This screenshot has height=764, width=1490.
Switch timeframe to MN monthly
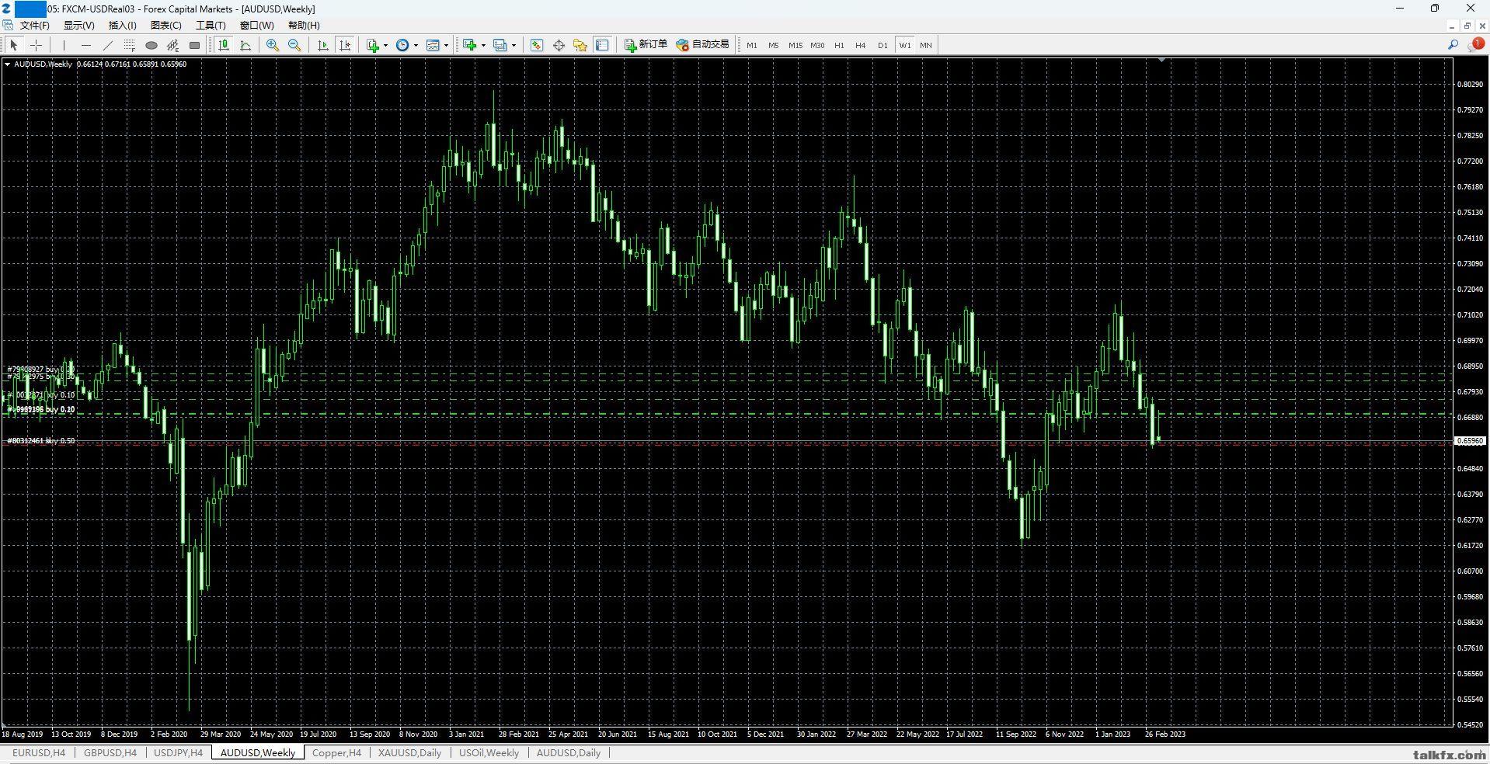[926, 45]
